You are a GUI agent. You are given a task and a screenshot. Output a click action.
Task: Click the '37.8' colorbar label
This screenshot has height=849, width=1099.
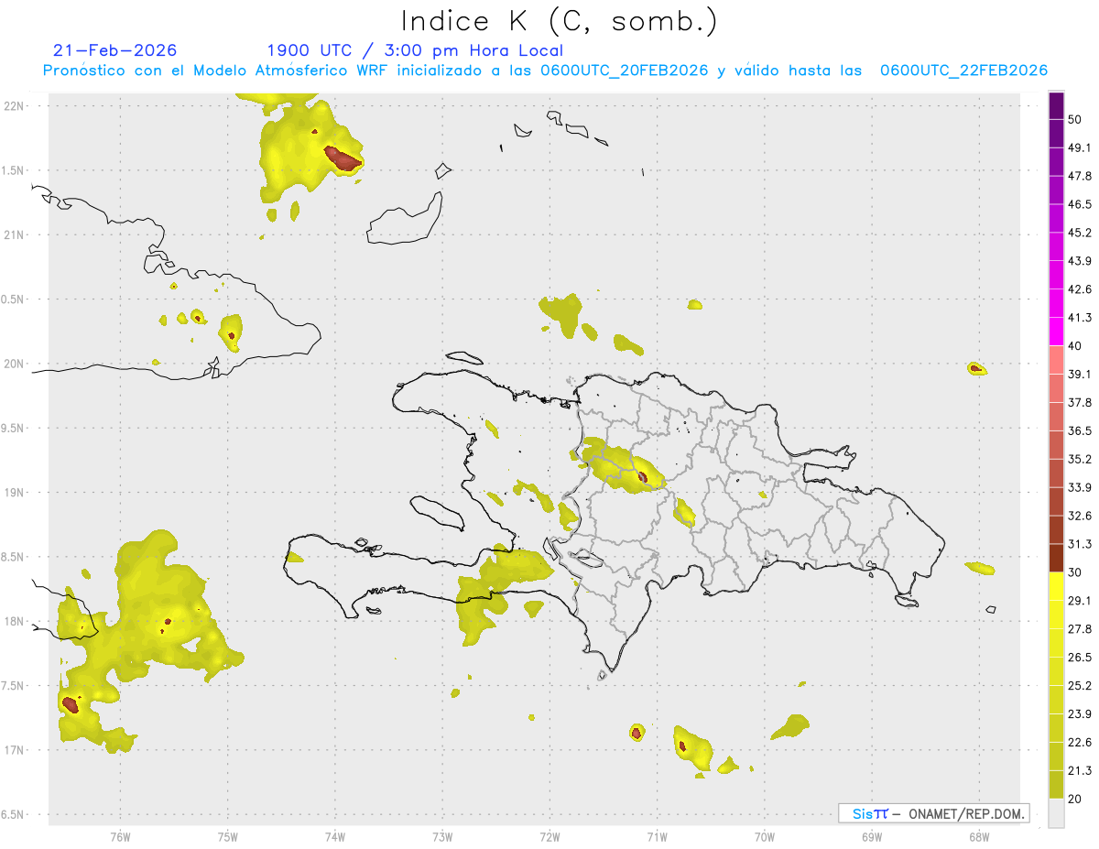[1080, 402]
